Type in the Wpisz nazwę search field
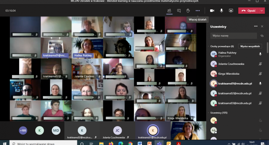 [x=233, y=36]
